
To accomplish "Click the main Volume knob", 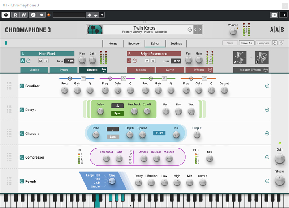I will [233, 32].
